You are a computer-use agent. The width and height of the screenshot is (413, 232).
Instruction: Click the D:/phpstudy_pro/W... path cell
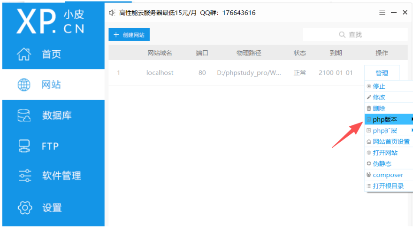click(249, 73)
